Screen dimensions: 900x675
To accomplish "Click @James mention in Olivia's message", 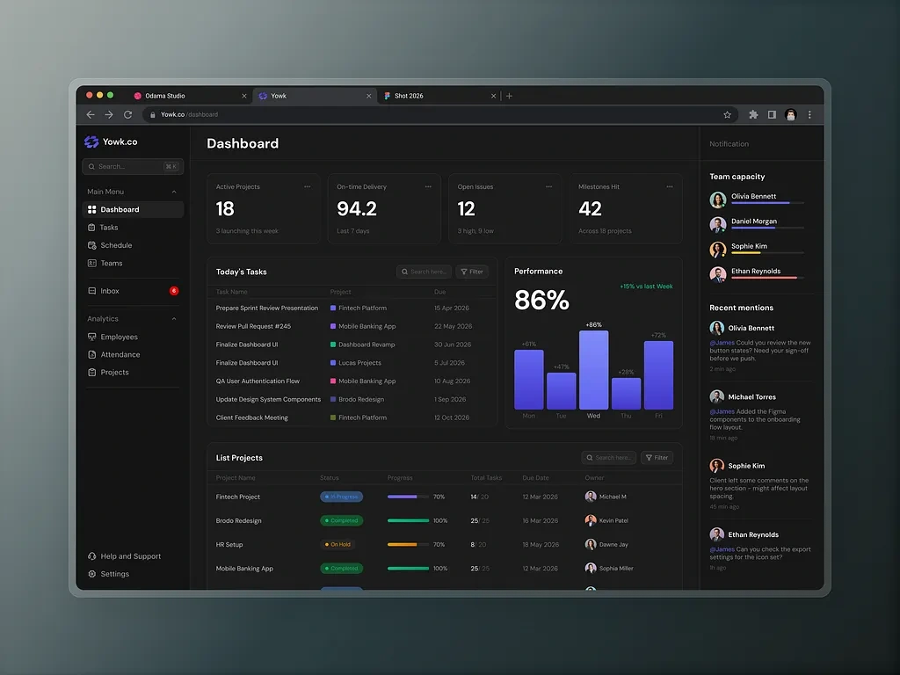I will click(x=722, y=343).
